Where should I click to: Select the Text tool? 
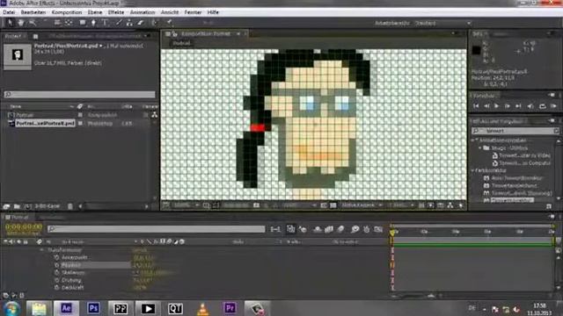point(105,23)
